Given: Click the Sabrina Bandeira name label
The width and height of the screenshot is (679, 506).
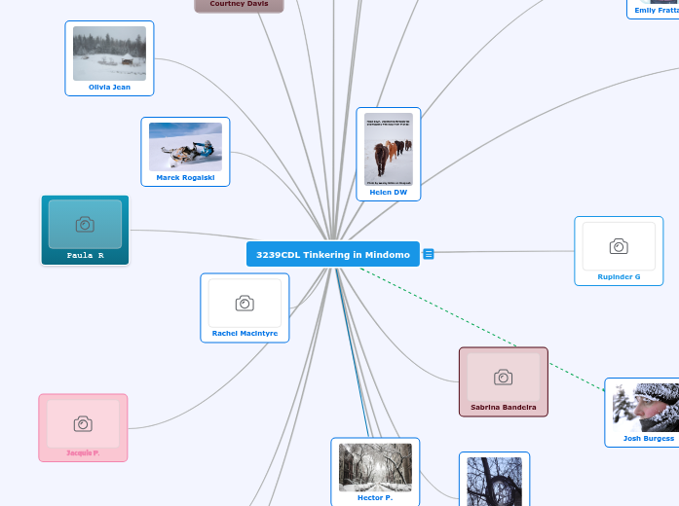Looking at the screenshot, I should coord(503,406).
